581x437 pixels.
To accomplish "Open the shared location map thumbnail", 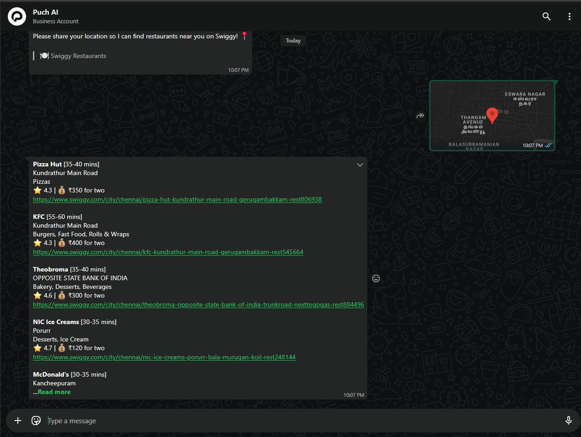I will pos(492,116).
